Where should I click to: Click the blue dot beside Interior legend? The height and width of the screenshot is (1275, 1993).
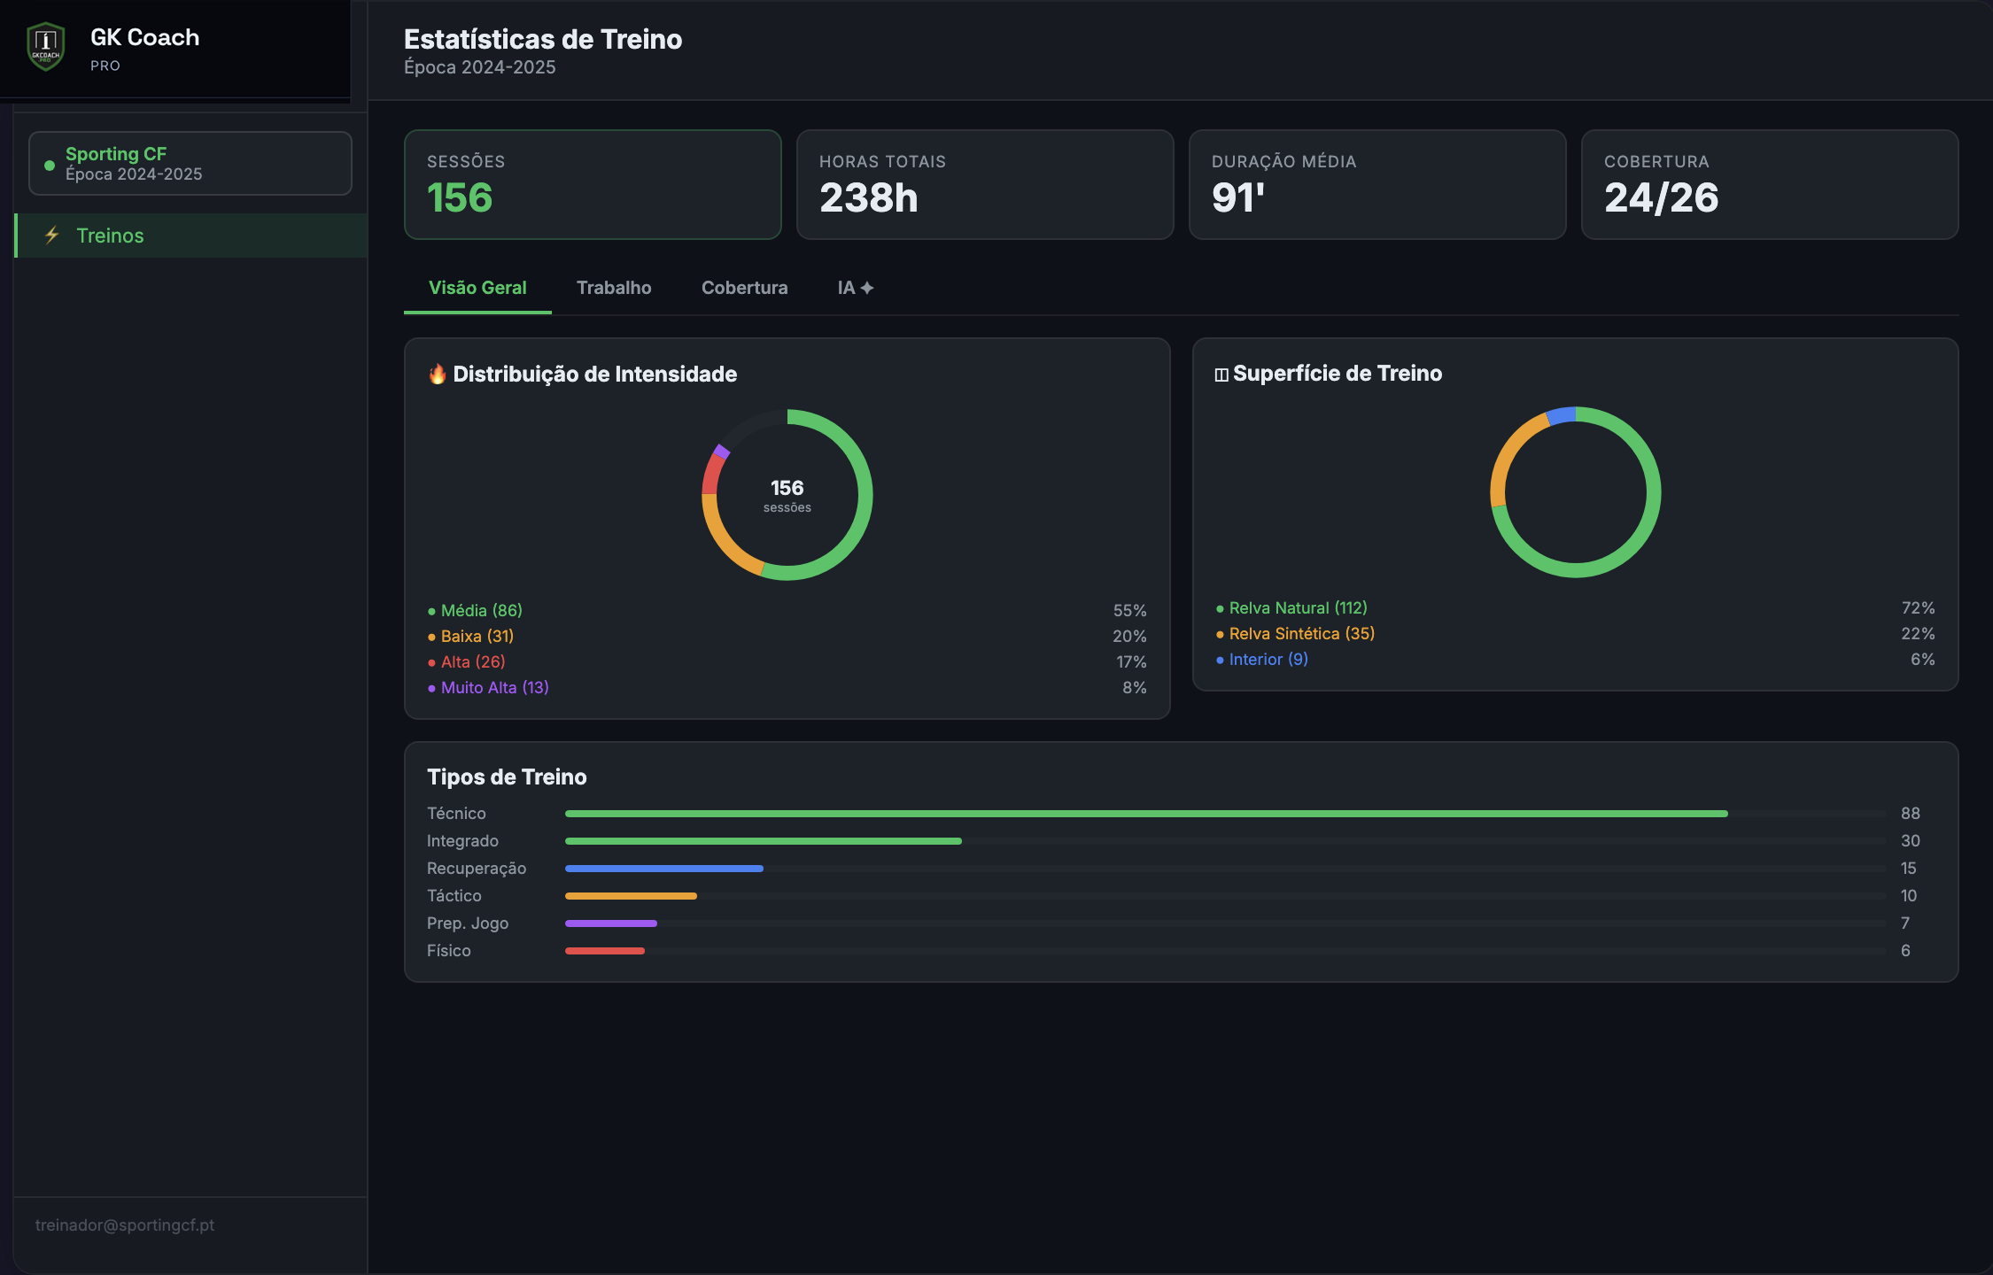tap(1220, 660)
